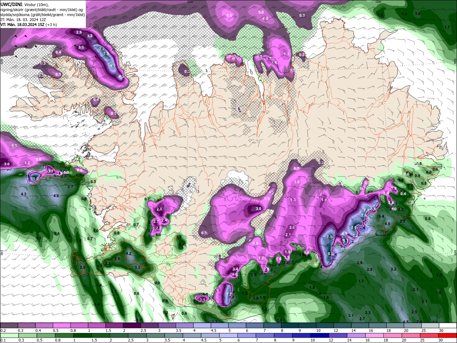457x343 pixels.
Task: Pick the palest green 0.1 swatch in lower legend
Action: (x=9, y=335)
